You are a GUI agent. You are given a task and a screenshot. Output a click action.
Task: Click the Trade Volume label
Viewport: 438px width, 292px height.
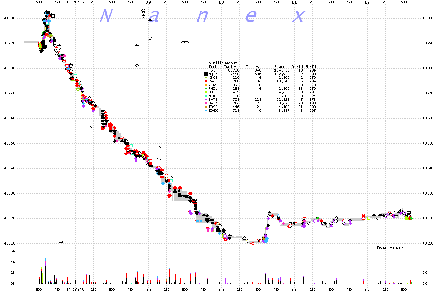[389, 248]
